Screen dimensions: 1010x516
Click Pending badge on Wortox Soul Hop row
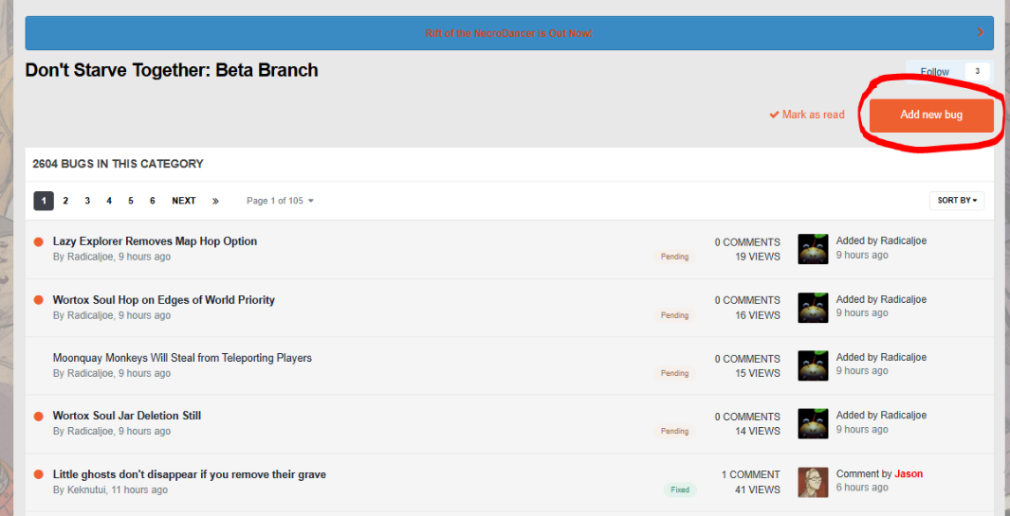tap(674, 315)
